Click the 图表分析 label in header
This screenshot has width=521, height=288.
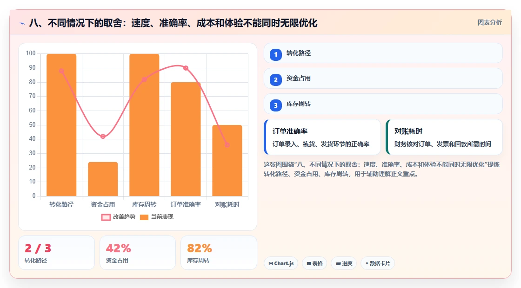click(489, 23)
